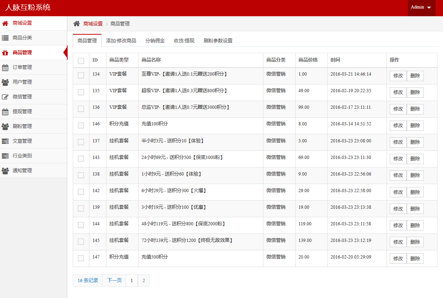Check the box for product ID 134
Viewport: 443px width, 298px height.
(x=81, y=75)
